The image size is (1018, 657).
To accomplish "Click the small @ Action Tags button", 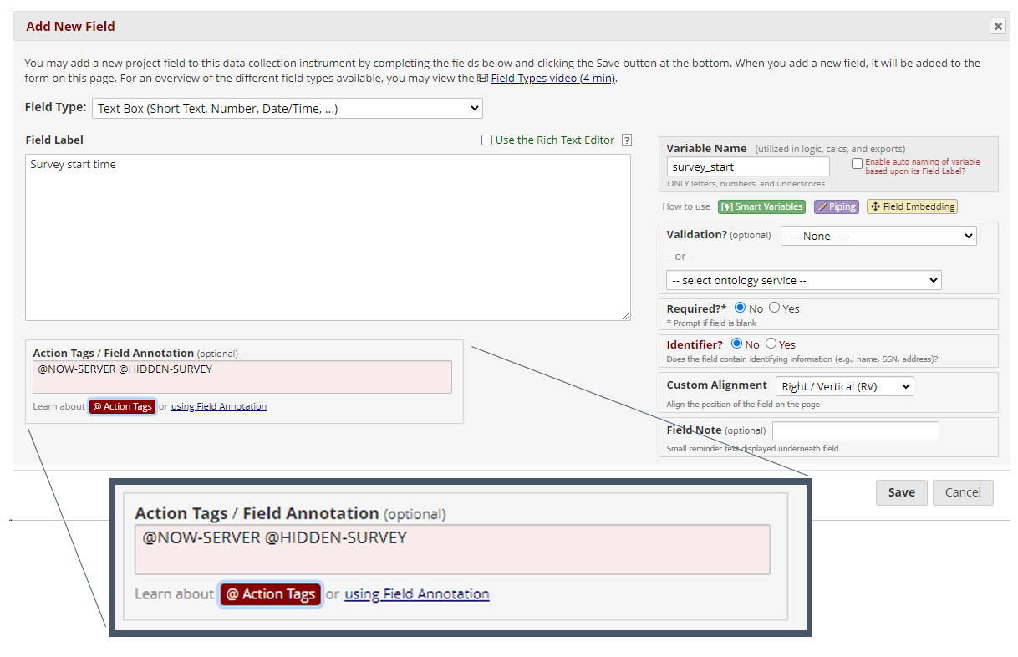I will coord(122,406).
